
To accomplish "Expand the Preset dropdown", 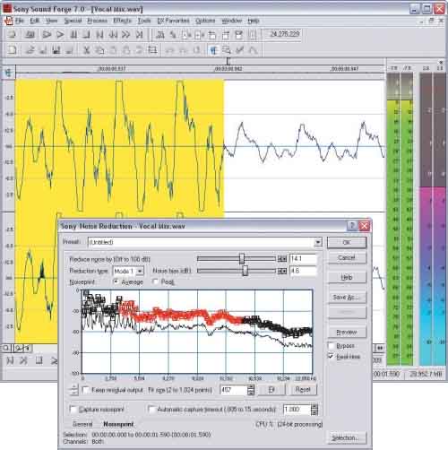I will 318,242.
